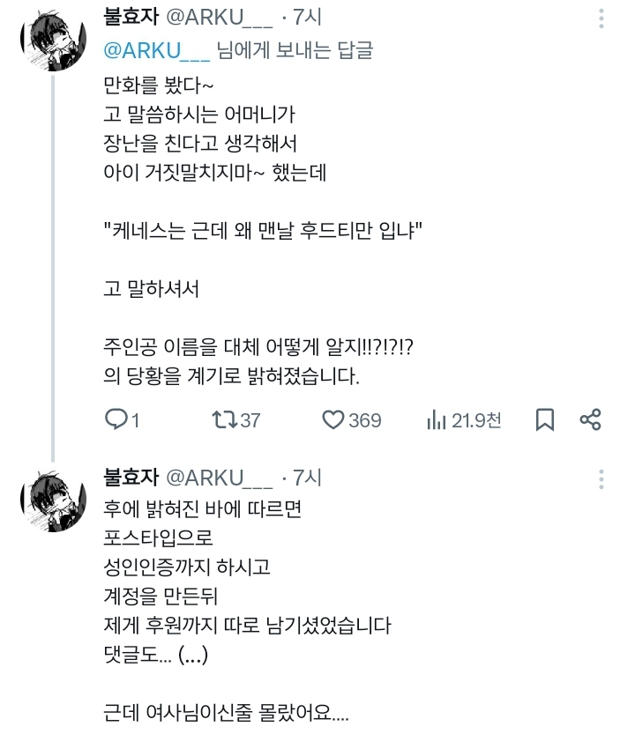Image resolution: width=635 pixels, height=734 pixels.
Task: Retweet the first post
Action: click(225, 420)
